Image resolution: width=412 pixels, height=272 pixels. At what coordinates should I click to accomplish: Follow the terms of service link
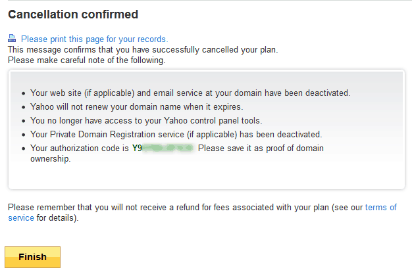point(380,207)
